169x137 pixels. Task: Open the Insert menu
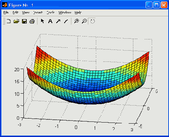[x=38, y=12]
